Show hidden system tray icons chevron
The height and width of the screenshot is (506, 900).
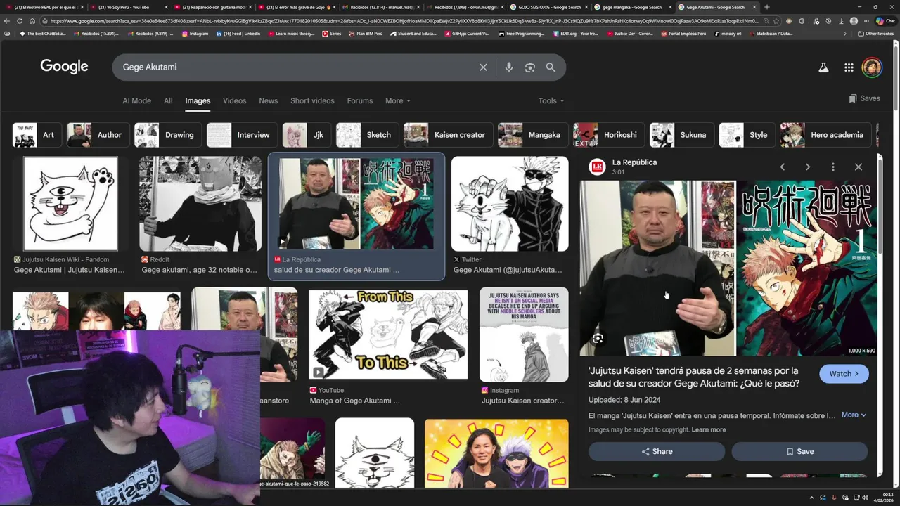coord(810,498)
